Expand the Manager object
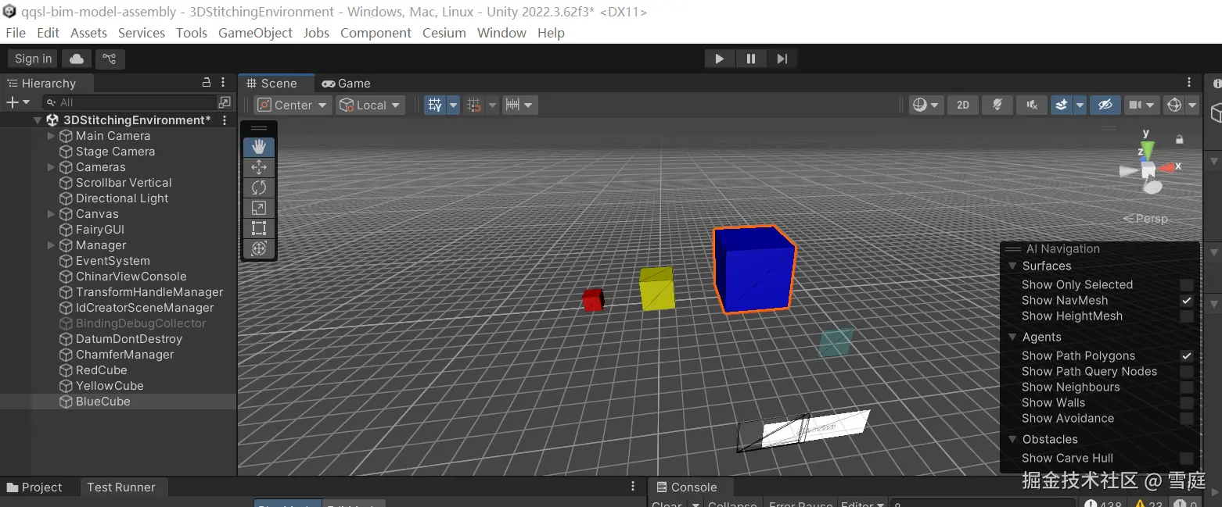This screenshot has width=1222, height=507. click(52, 245)
